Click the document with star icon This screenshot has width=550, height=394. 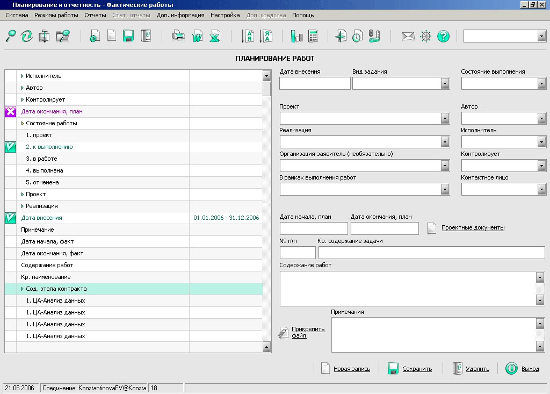point(341,36)
